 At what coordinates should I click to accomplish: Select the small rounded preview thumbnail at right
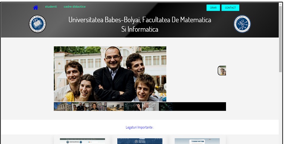[222, 71]
